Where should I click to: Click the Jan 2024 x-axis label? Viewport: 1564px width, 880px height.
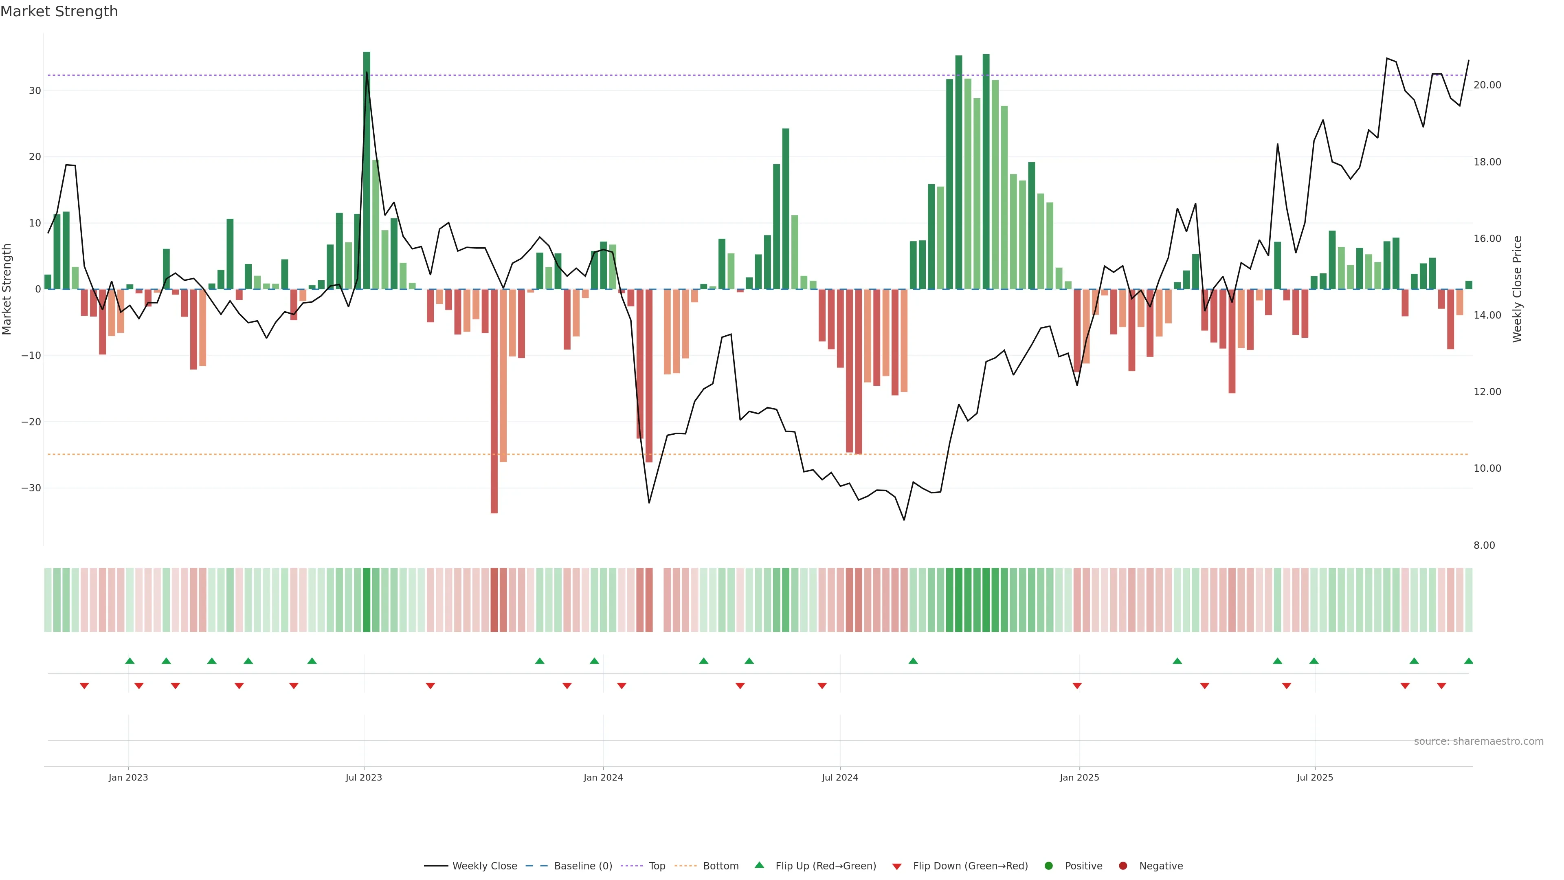(603, 777)
